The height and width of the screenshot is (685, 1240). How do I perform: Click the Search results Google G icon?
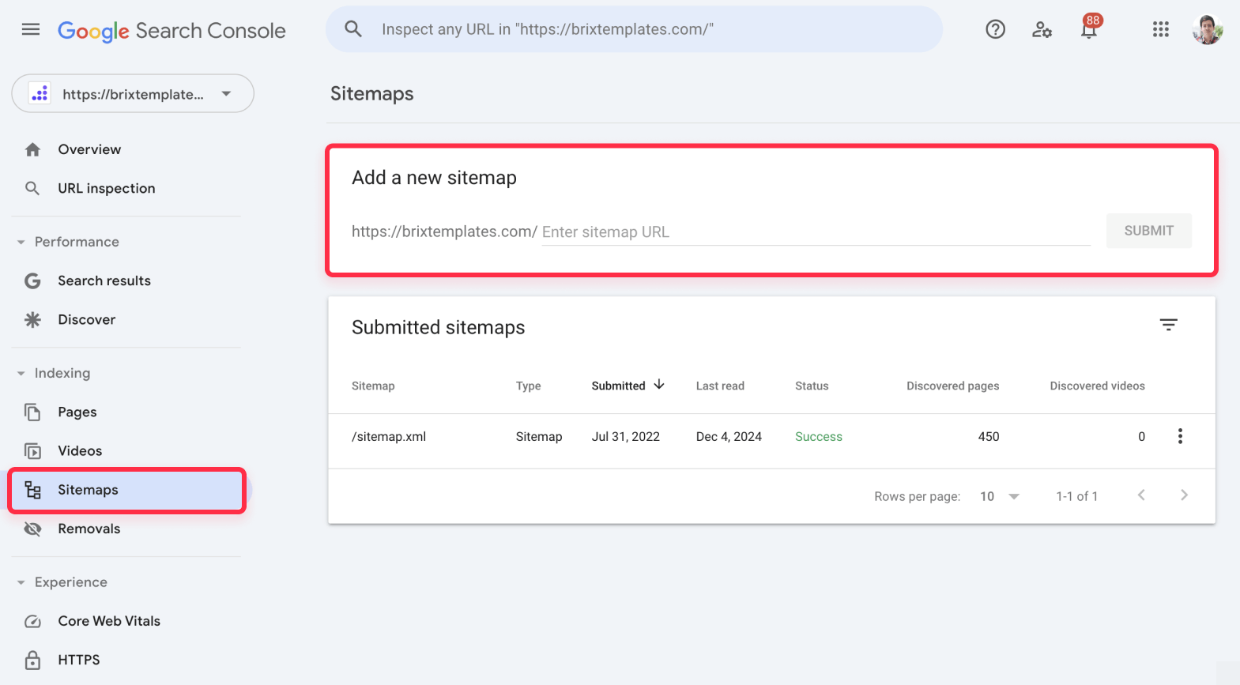(x=32, y=280)
